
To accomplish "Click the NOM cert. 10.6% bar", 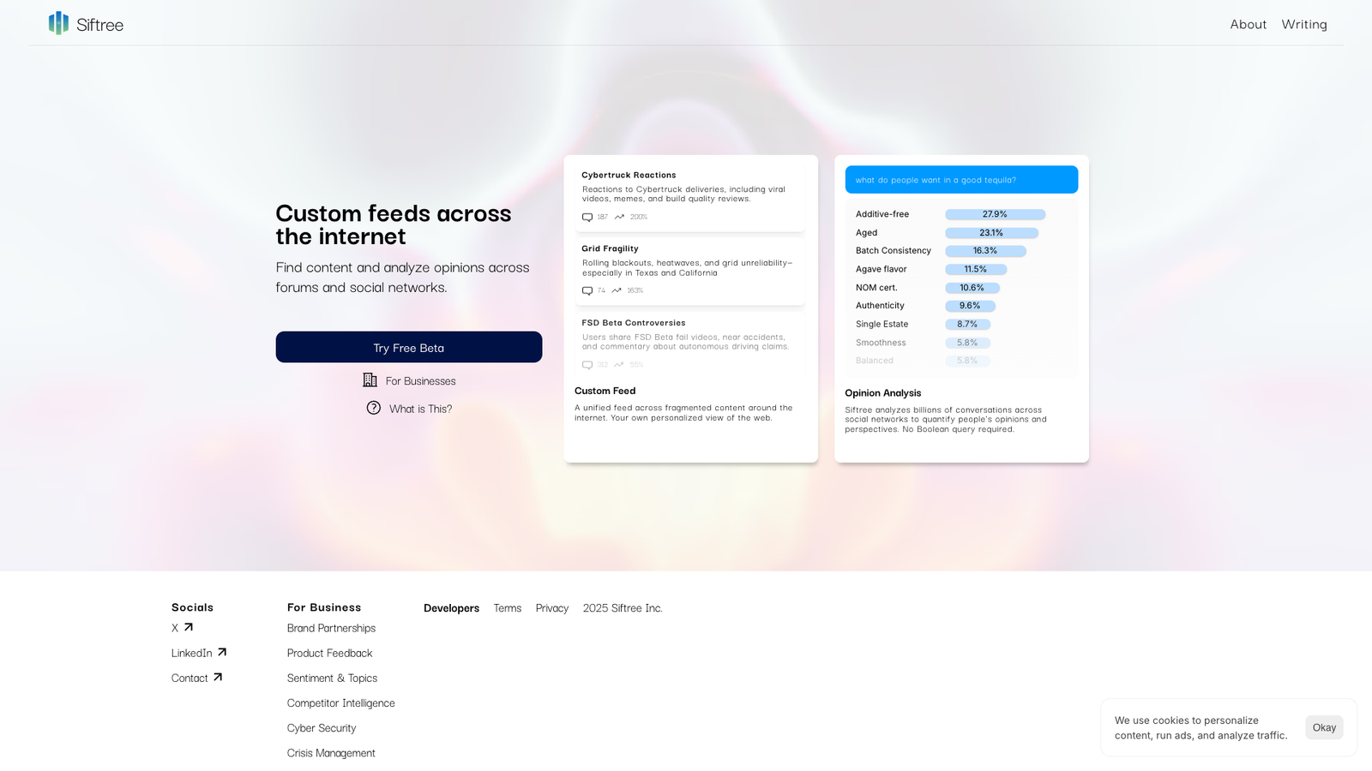I will [972, 288].
